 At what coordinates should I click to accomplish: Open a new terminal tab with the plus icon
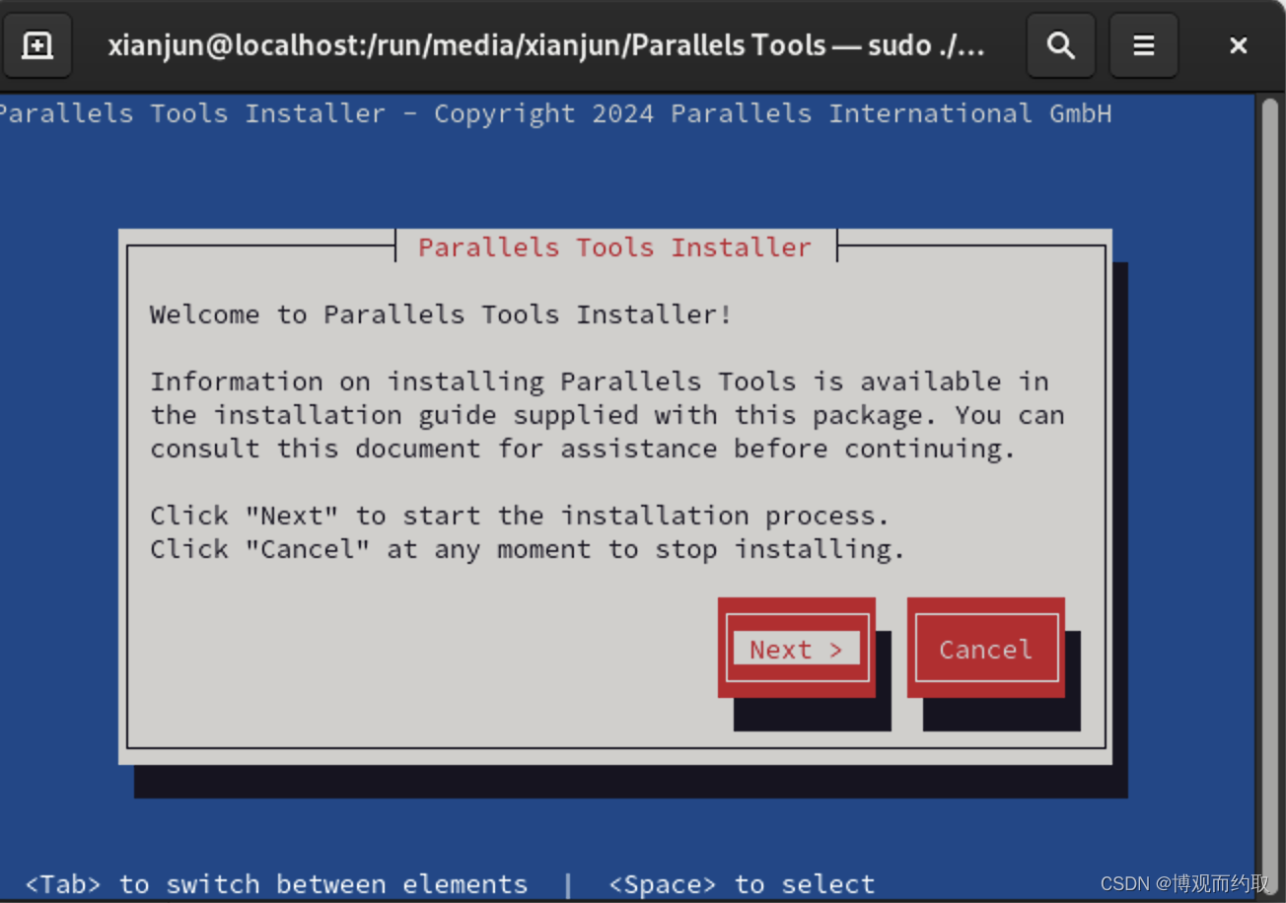[37, 45]
